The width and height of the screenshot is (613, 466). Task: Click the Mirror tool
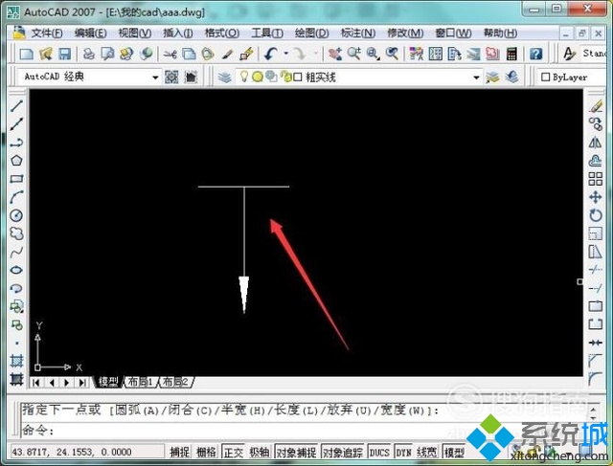[x=596, y=143]
